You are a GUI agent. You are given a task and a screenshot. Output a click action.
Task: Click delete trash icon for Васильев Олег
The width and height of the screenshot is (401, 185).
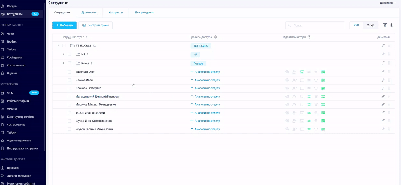coord(389,72)
